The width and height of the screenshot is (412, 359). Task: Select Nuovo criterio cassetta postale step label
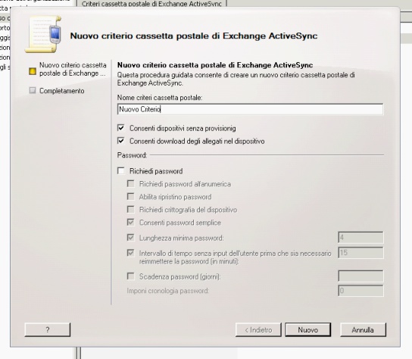(73, 69)
